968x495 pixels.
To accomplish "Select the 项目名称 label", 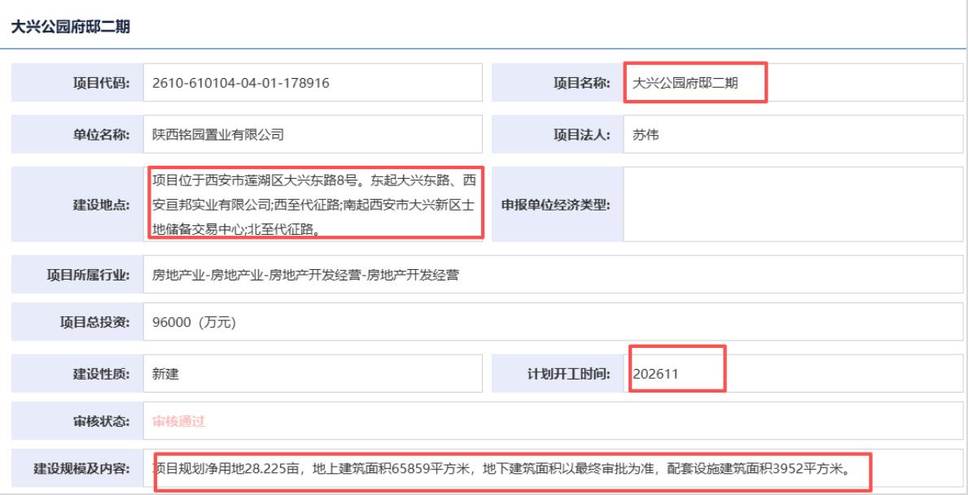I will pos(581,83).
